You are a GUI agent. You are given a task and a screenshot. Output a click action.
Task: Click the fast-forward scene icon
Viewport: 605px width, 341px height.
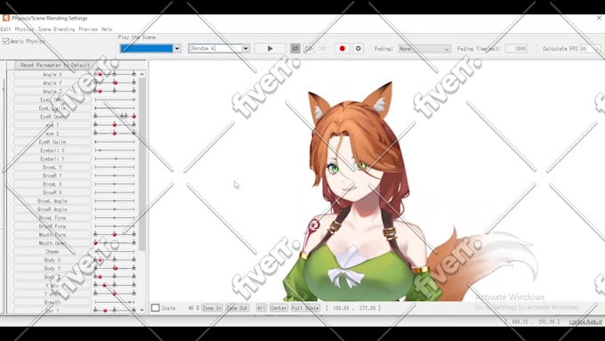(309, 48)
